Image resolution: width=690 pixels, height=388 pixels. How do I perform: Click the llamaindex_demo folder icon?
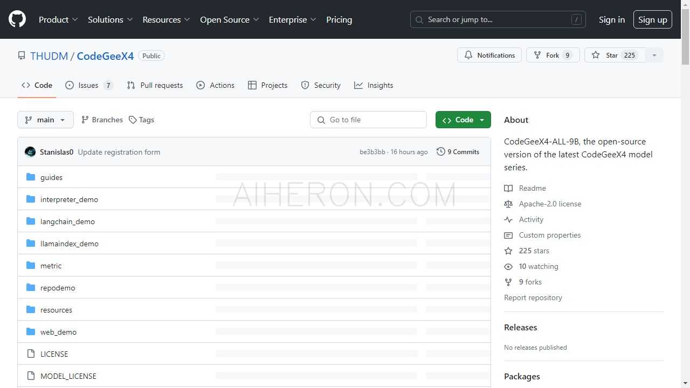tap(31, 244)
